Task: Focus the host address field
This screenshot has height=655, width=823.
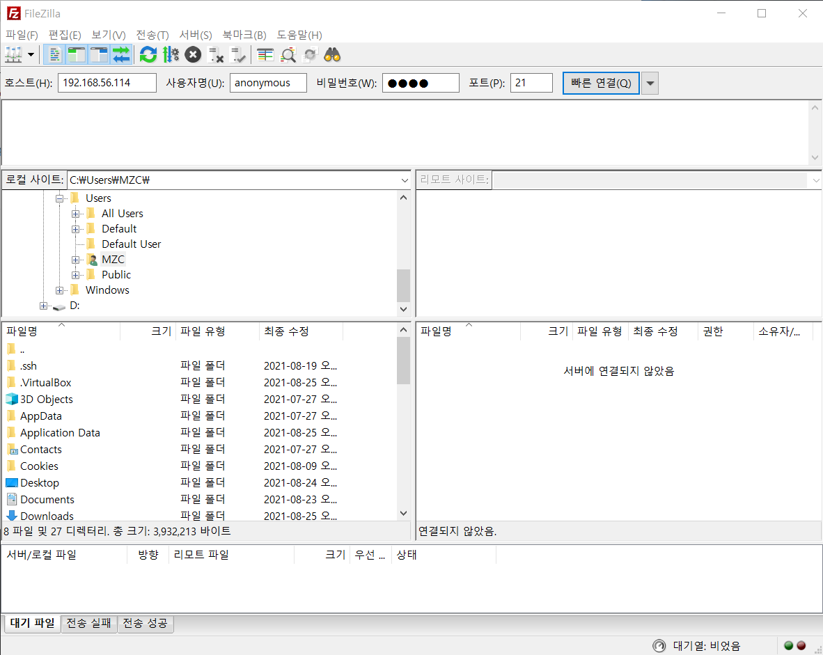Action: (x=107, y=83)
